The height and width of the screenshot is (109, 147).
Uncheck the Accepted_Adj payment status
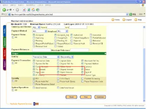[55, 35]
